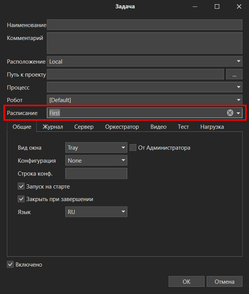The width and height of the screenshot is (249, 294).
Task: Enable the От Администратора checkbox
Action: click(133, 147)
